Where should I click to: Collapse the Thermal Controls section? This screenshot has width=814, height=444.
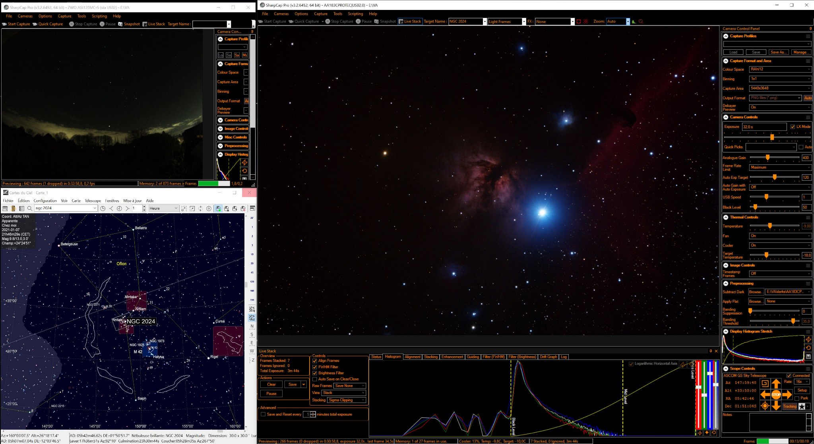point(726,217)
